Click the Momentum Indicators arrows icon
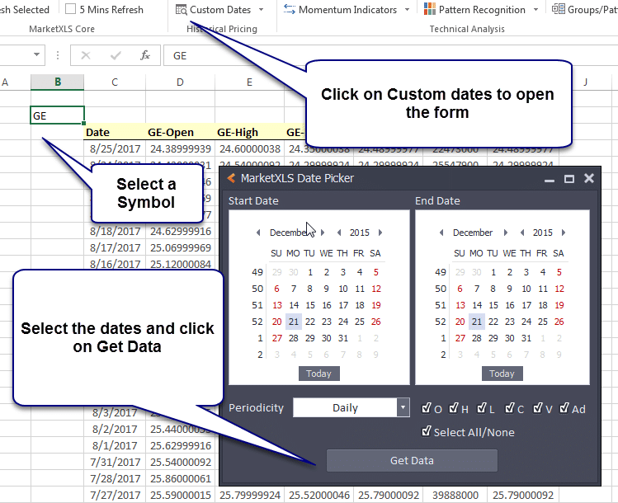The height and width of the screenshot is (503, 618). pyautogui.click(x=290, y=9)
